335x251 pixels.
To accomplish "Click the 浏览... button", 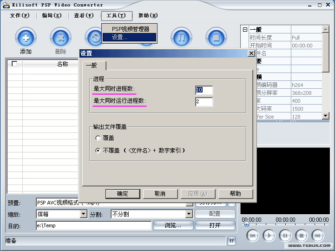I will point(173,225).
